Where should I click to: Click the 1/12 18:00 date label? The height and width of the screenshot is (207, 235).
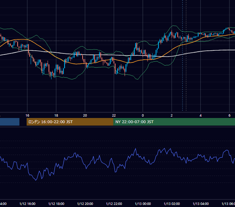56,204
